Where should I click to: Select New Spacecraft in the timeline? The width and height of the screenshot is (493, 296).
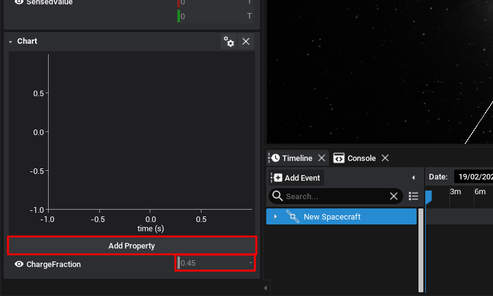(341, 216)
